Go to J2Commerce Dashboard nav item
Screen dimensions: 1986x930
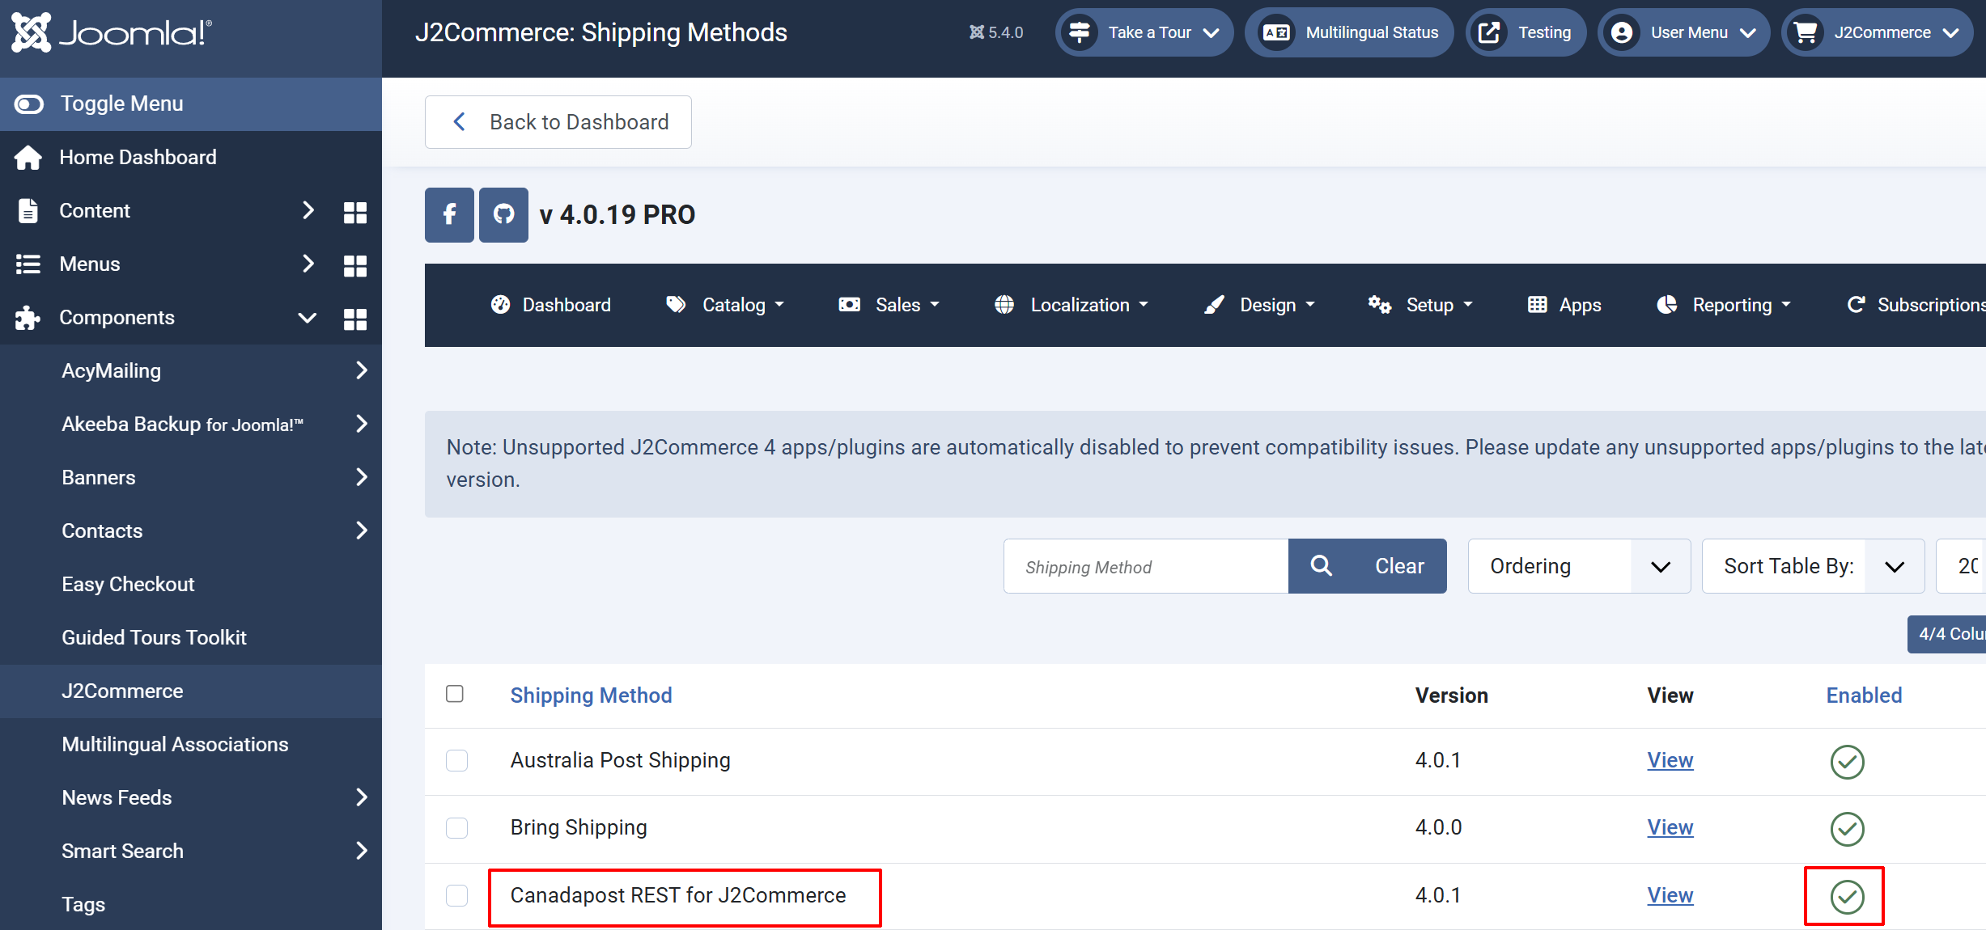coord(551,305)
